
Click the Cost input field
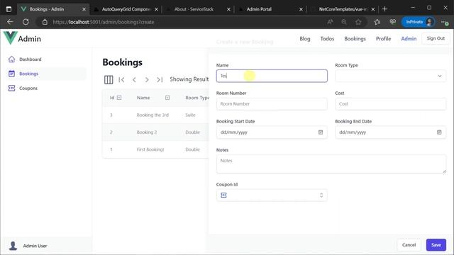[390, 104]
